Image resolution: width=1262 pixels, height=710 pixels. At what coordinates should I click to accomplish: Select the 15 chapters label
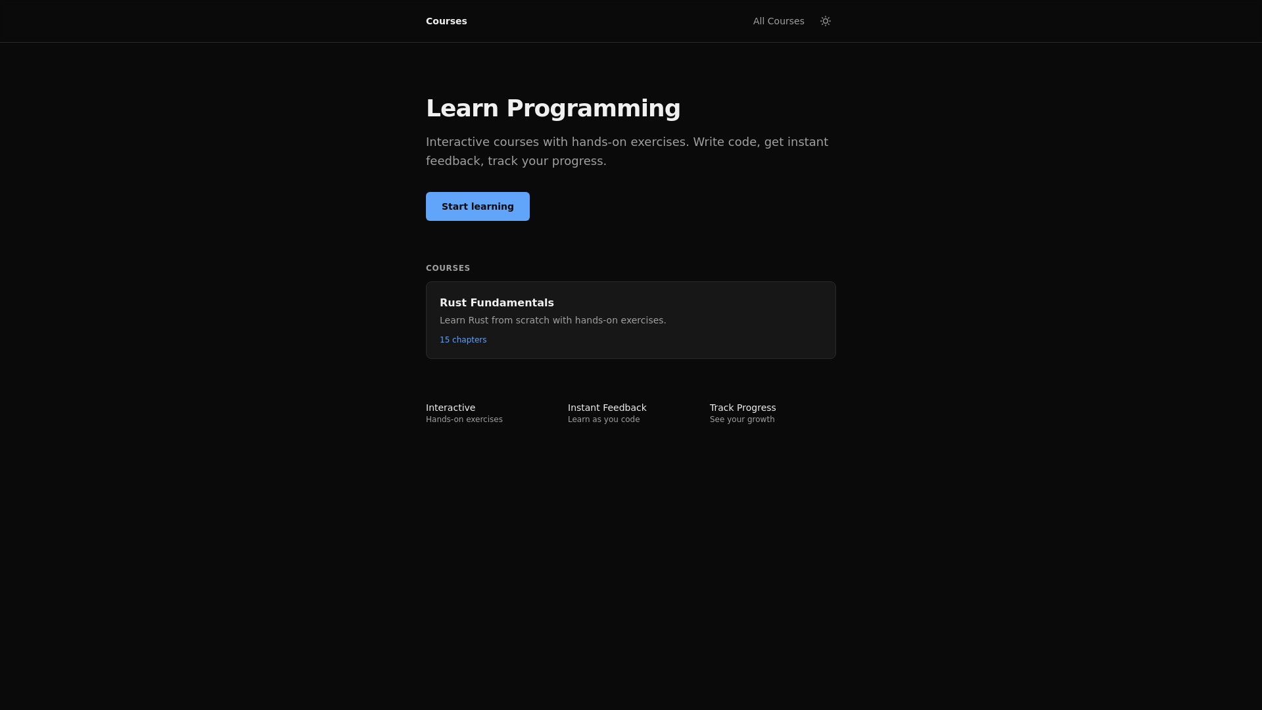463,340
